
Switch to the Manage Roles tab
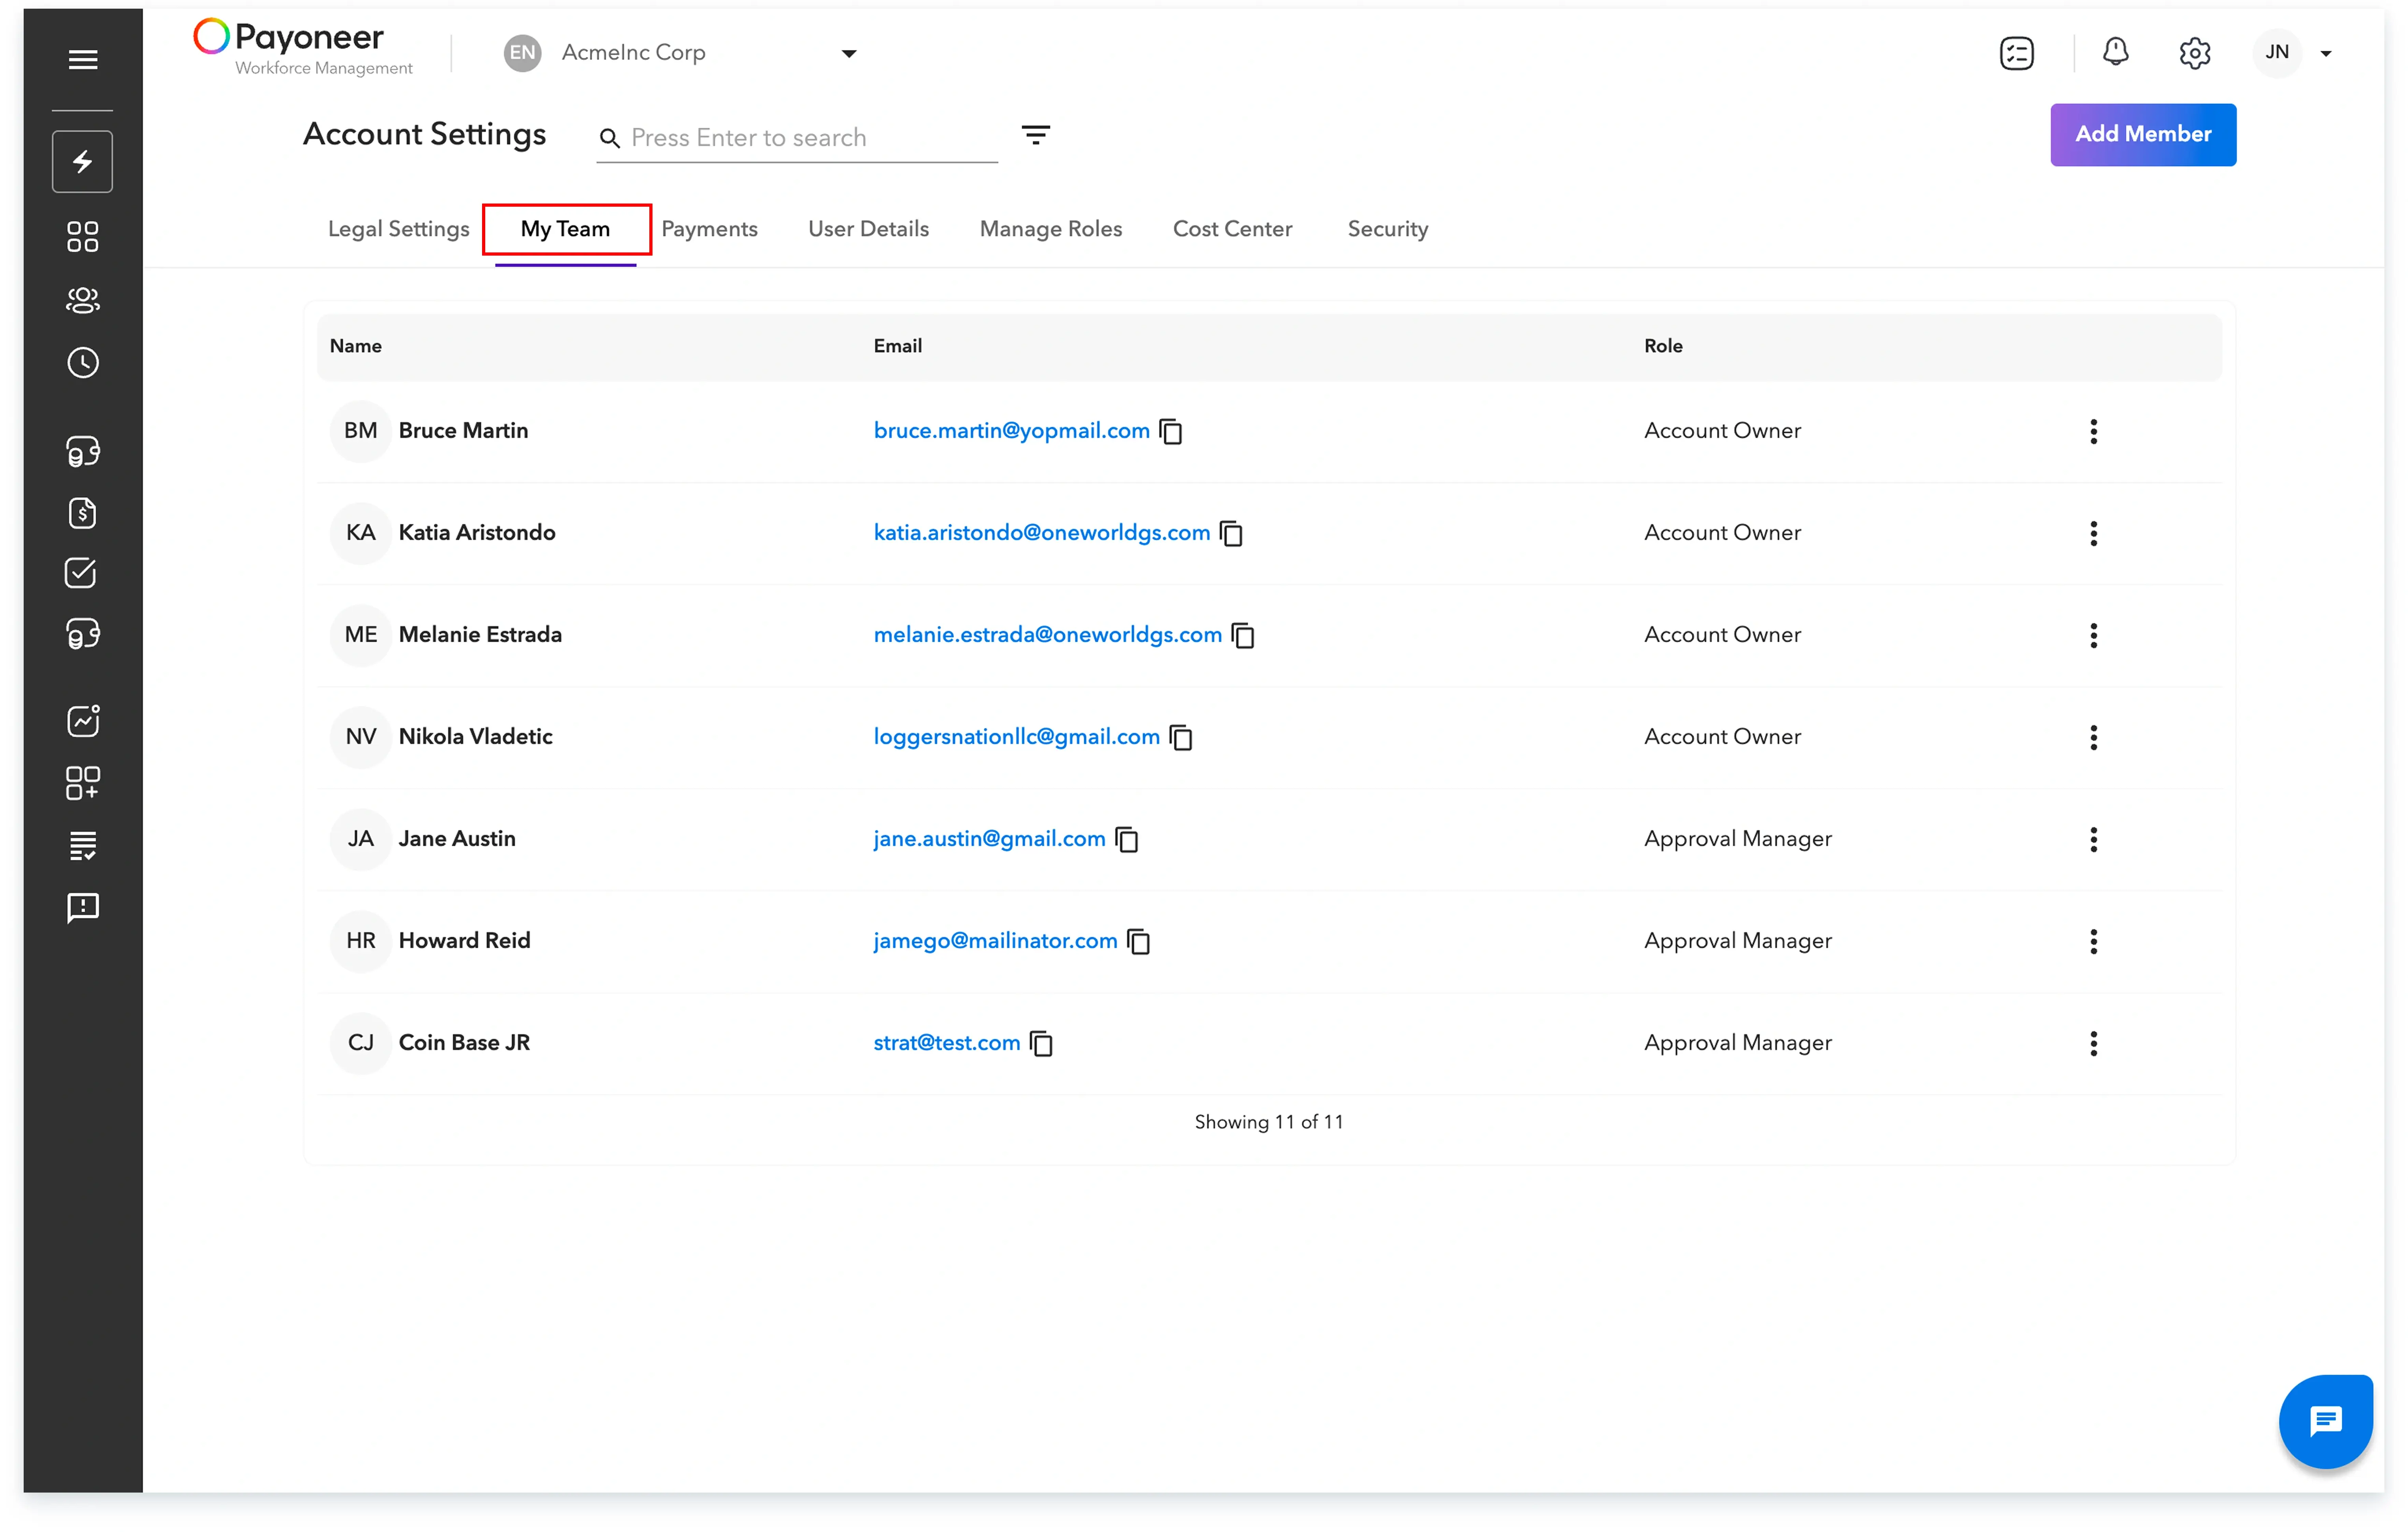point(1050,229)
